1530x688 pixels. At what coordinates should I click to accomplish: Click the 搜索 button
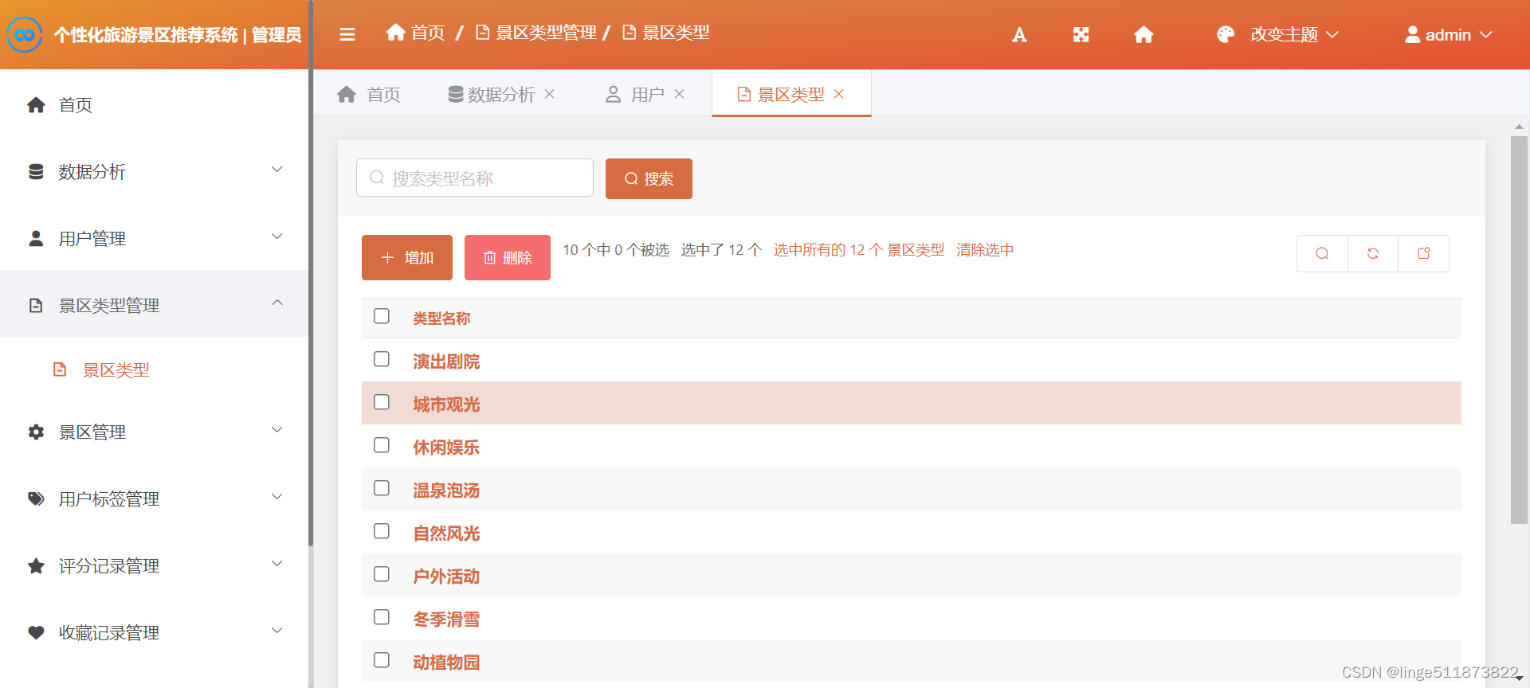tap(649, 178)
